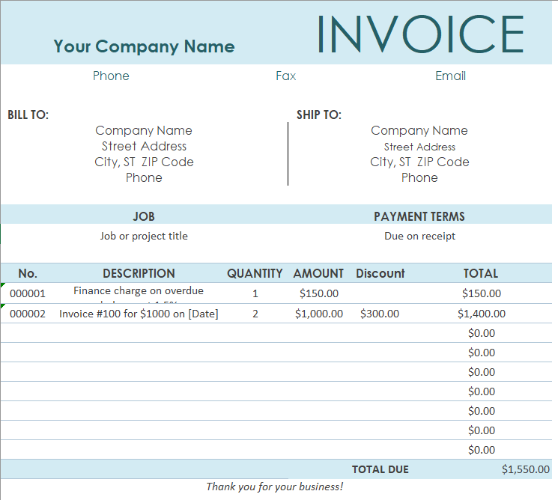Click the TOTAL column header
The height and width of the screenshot is (500, 558).
click(x=481, y=273)
